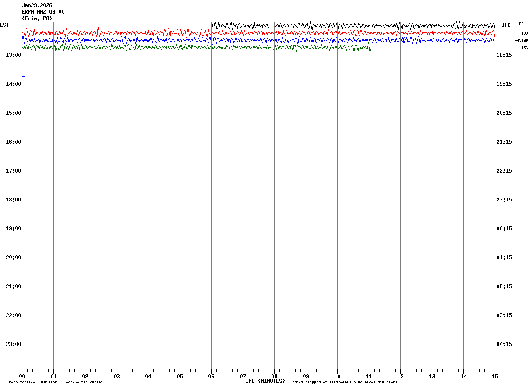Click the 'Each Vertical Division = 333.33 microvolts' note
Screen dimensions: 530x388
click(56, 382)
